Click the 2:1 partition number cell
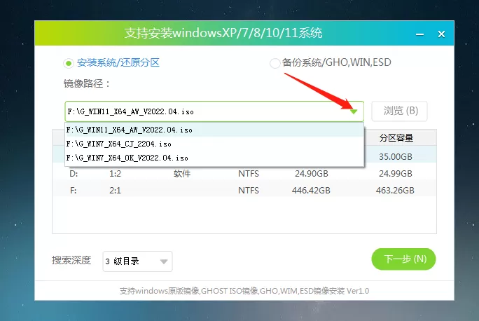479x321 pixels. (115, 191)
